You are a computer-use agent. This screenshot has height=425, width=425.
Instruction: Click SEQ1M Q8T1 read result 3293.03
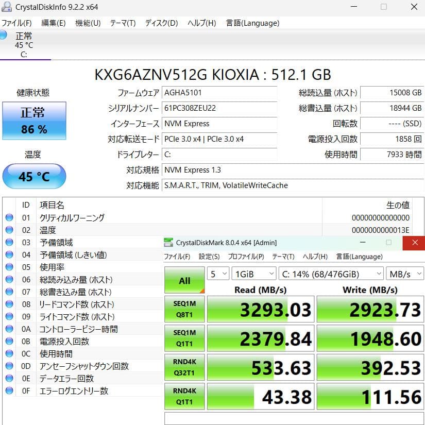click(x=261, y=309)
